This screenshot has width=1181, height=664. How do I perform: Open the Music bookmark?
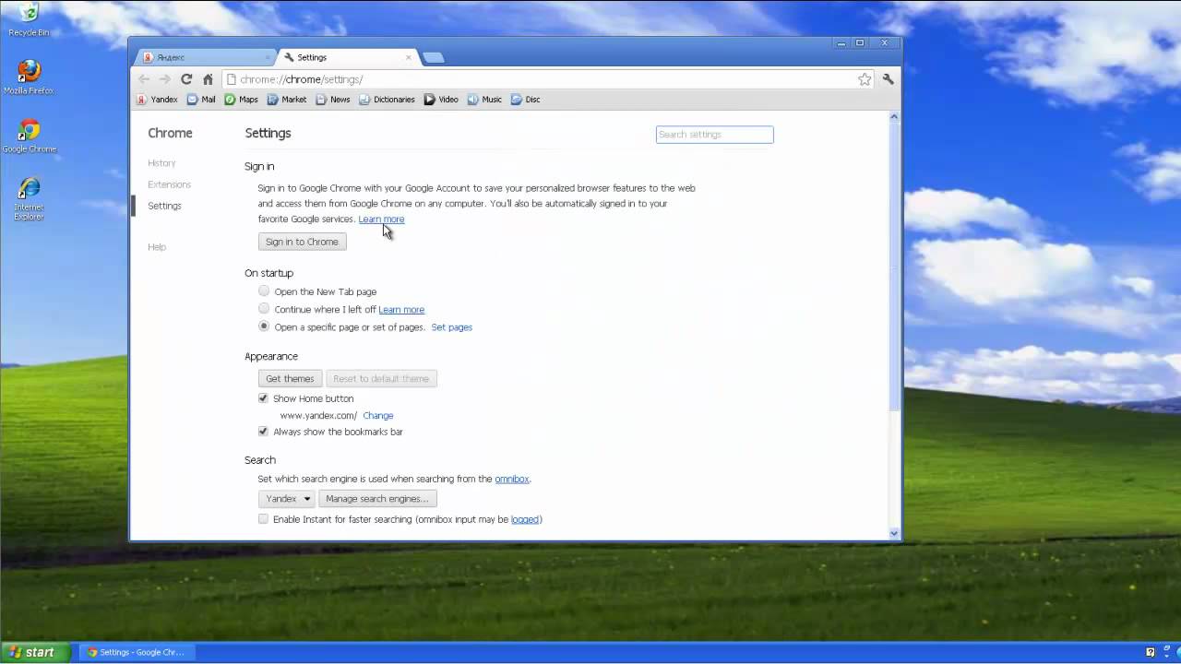(x=484, y=100)
